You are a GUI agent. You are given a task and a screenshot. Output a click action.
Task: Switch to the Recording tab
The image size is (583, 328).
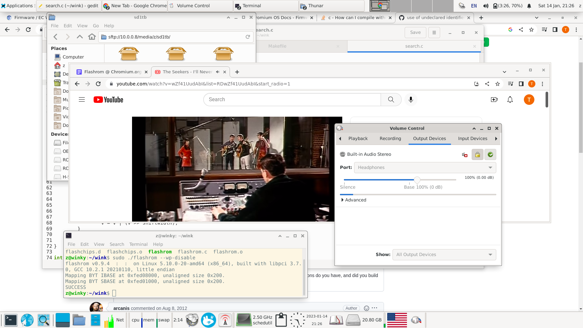[390, 138]
